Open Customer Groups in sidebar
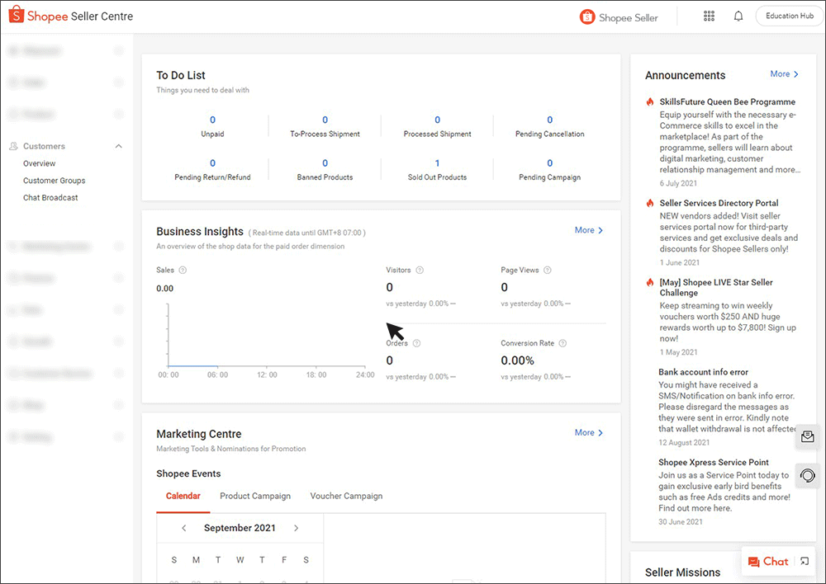 point(55,181)
